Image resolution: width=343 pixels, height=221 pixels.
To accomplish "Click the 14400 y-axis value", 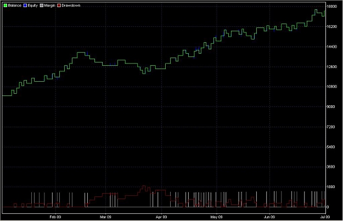I will [x=332, y=47].
